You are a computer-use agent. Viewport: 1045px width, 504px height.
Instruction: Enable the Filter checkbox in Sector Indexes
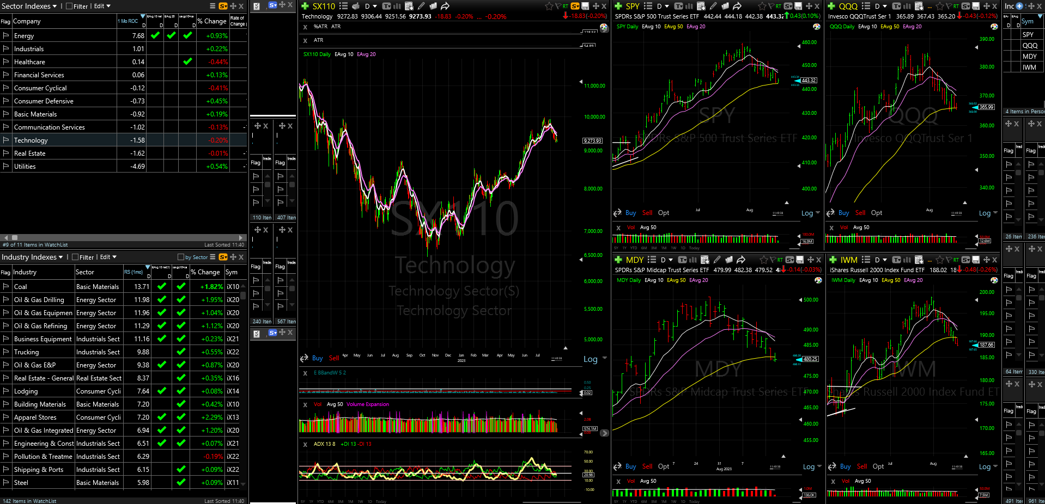69,6
